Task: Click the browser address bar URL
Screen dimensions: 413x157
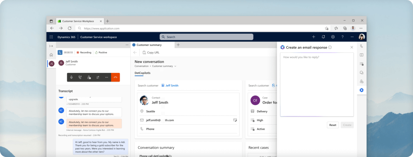Action: point(102,28)
